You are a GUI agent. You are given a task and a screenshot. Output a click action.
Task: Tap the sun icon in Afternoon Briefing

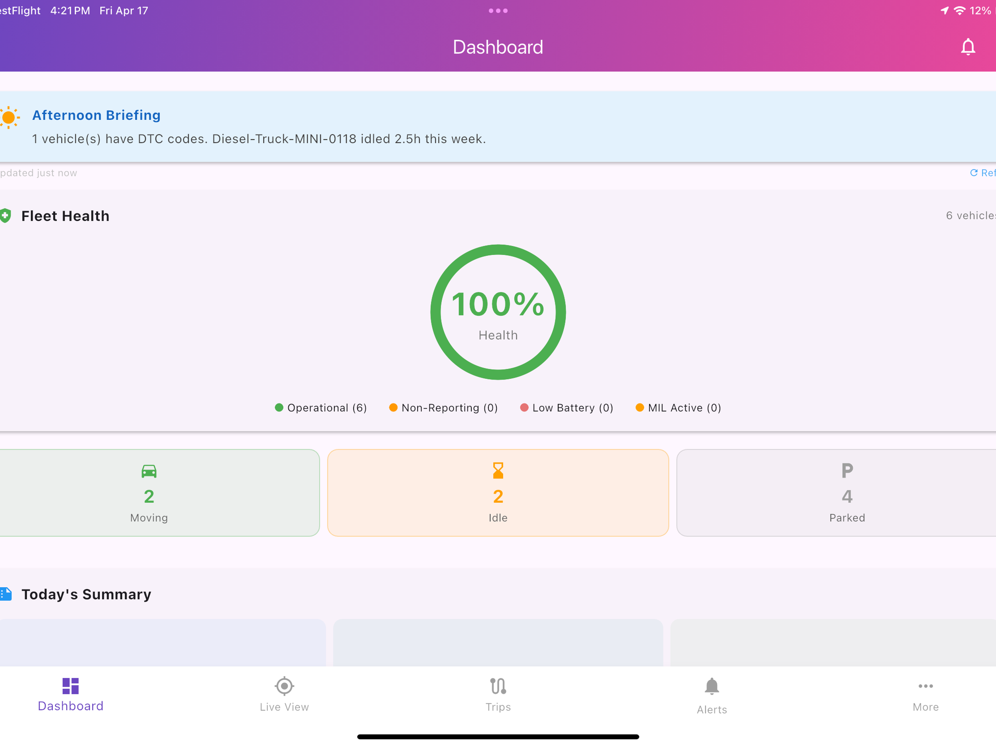[x=9, y=117]
